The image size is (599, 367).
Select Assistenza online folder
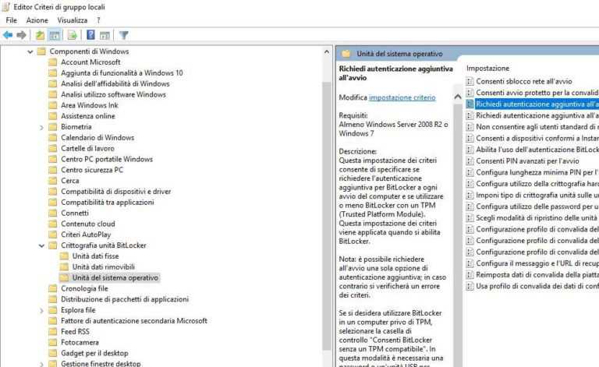pyautogui.click(x=88, y=116)
